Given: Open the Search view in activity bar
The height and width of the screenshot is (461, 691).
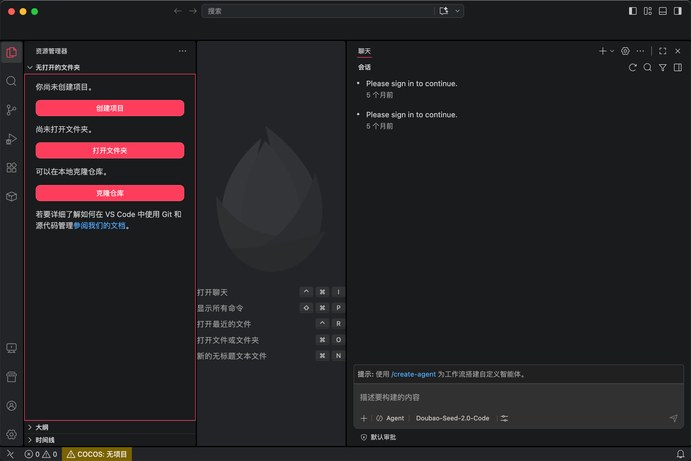Looking at the screenshot, I should click(x=11, y=81).
